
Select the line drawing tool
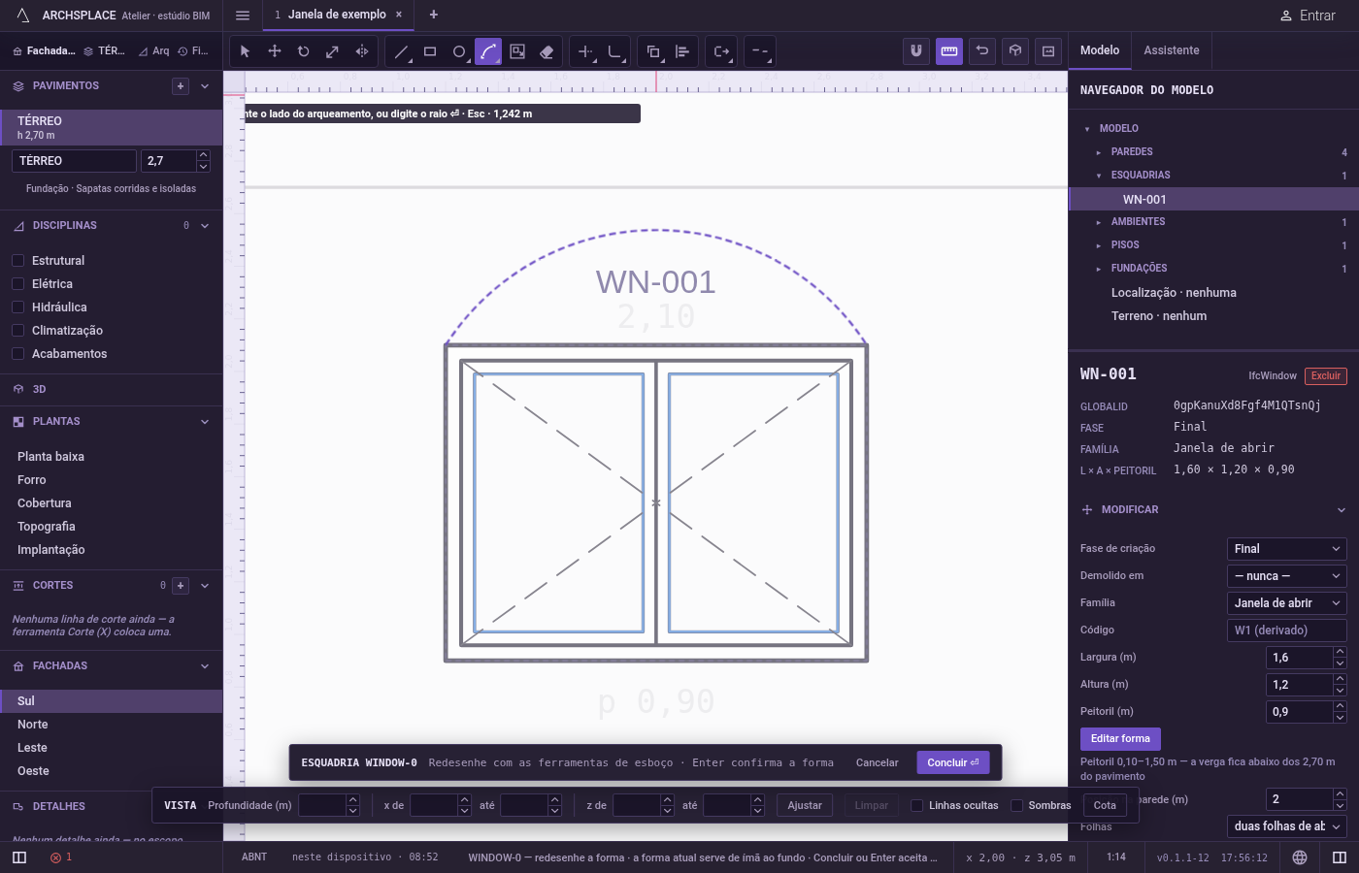[401, 51]
